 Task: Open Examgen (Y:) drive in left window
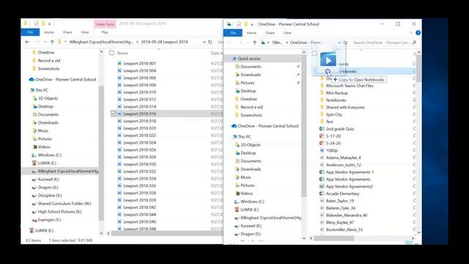click(49, 220)
